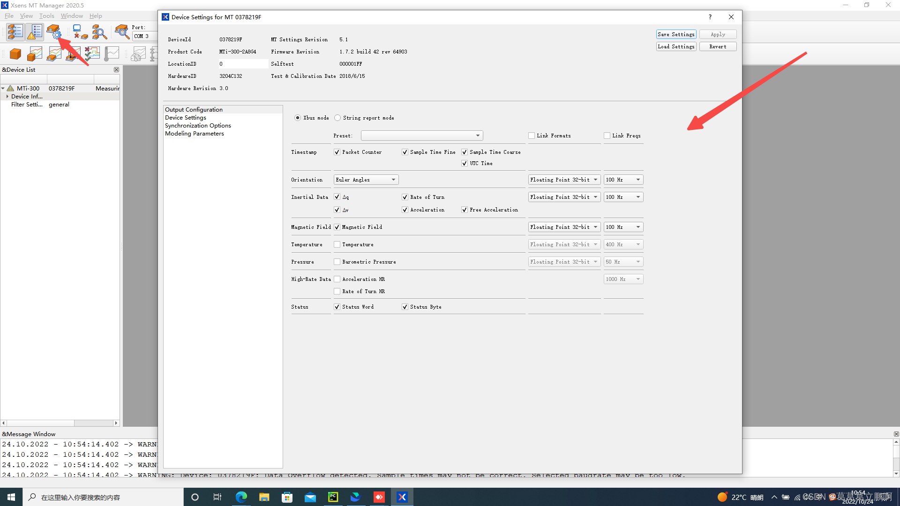The image size is (900, 506).
Task: Open the View menu
Action: (x=26, y=16)
